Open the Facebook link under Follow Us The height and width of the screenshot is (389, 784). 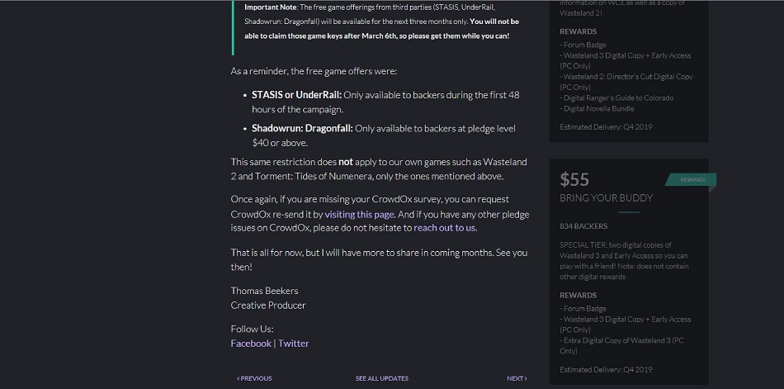[251, 343]
